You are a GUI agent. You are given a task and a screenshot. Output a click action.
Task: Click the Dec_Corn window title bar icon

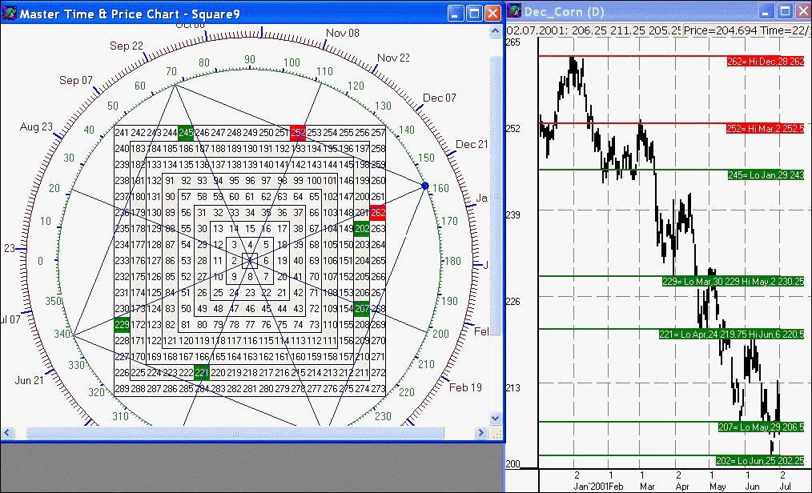513,12
